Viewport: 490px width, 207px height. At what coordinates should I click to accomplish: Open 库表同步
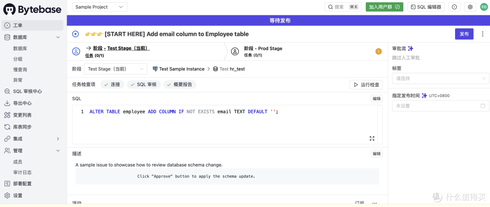coord(22,127)
